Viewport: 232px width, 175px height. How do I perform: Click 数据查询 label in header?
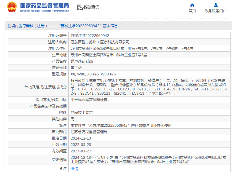(x=91, y=7)
